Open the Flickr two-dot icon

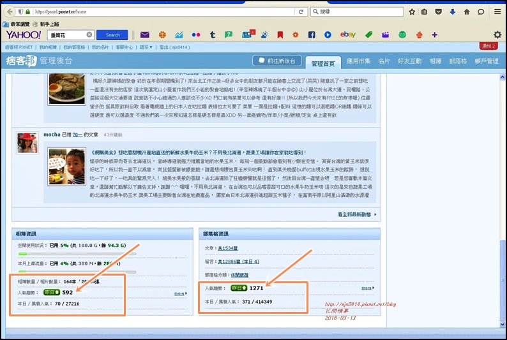pos(196,34)
